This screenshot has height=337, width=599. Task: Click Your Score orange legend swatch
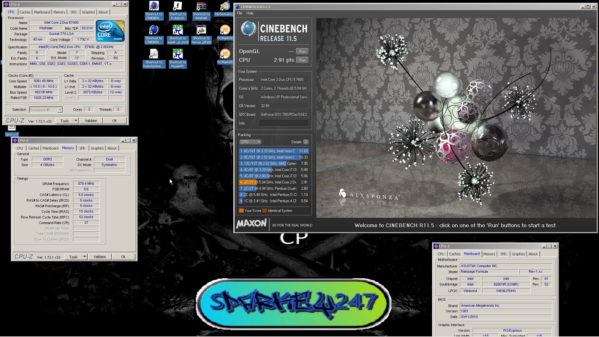point(241,211)
